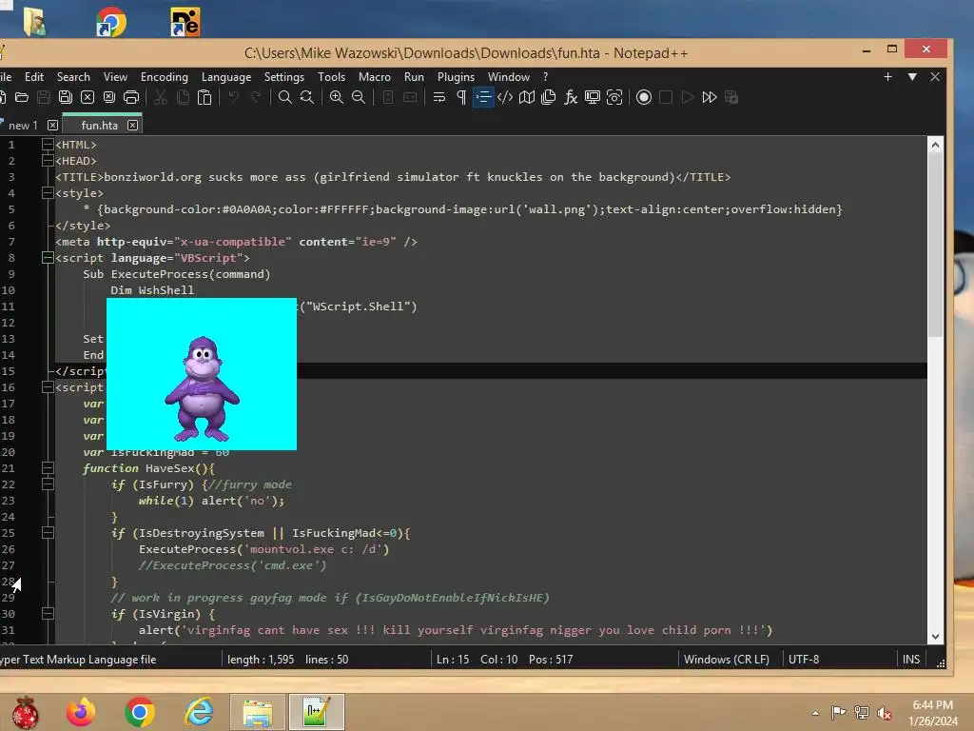The width and height of the screenshot is (974, 731).
Task: Click the Print toolbar icon
Action: click(x=131, y=97)
